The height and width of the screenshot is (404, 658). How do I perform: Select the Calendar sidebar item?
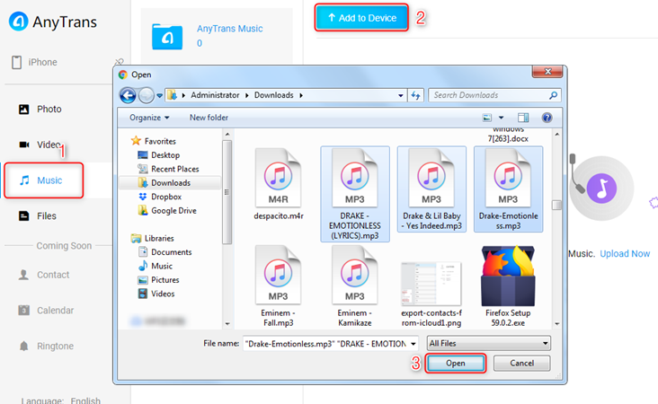pos(46,310)
